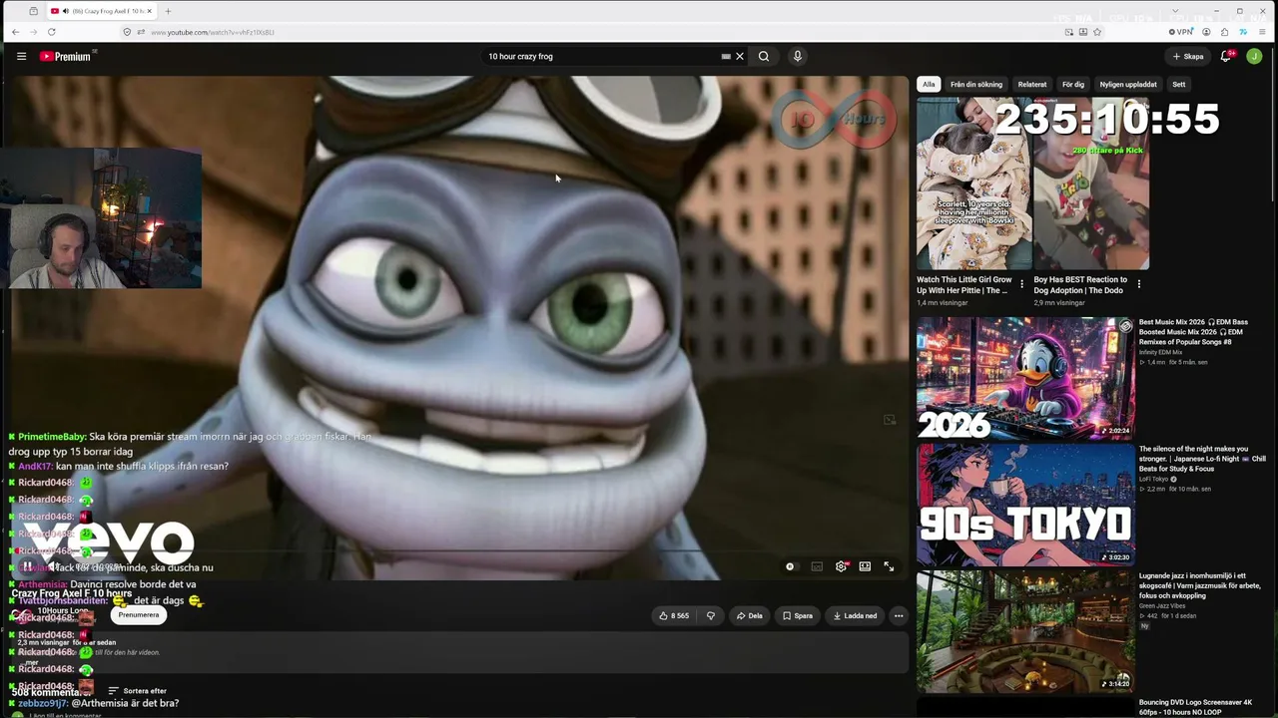Open the Watch This Little Girl short title

coord(964,284)
